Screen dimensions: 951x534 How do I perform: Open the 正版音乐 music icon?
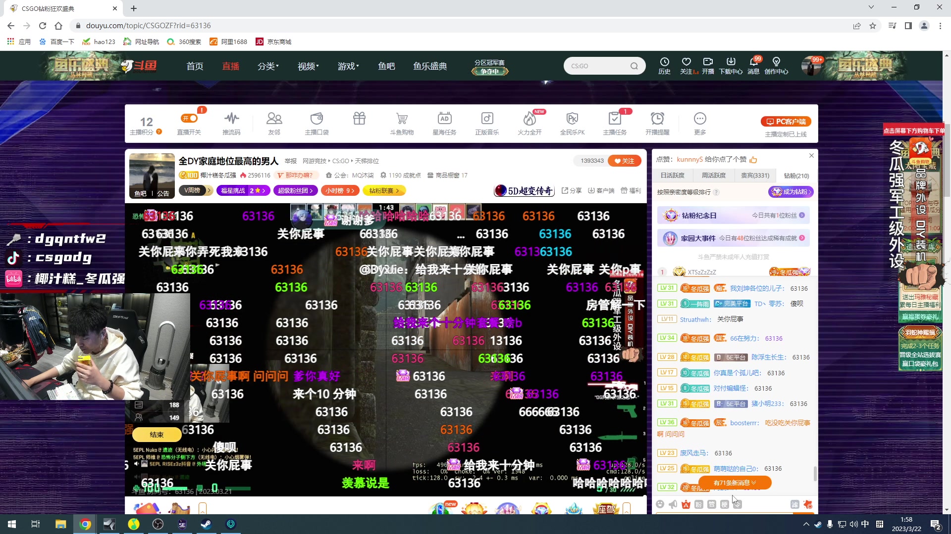click(487, 123)
